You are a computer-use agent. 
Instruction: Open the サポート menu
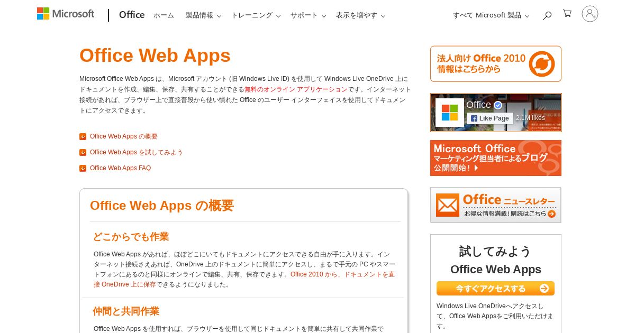pyautogui.click(x=308, y=15)
